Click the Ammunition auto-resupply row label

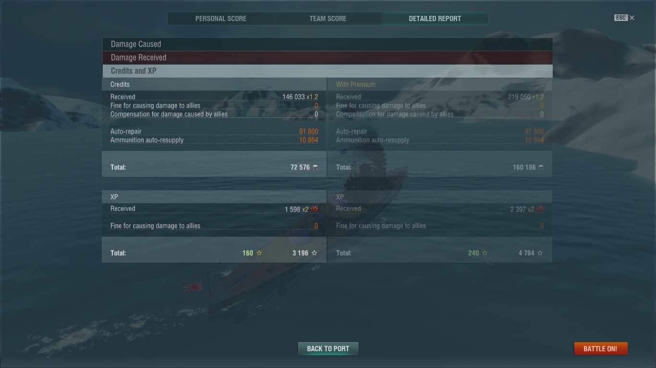click(x=147, y=140)
